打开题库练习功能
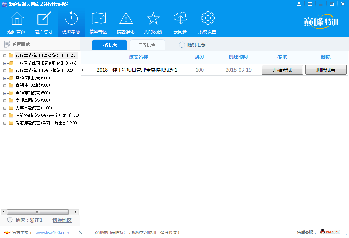The width and height of the screenshot is (349, 238). click(x=44, y=18)
